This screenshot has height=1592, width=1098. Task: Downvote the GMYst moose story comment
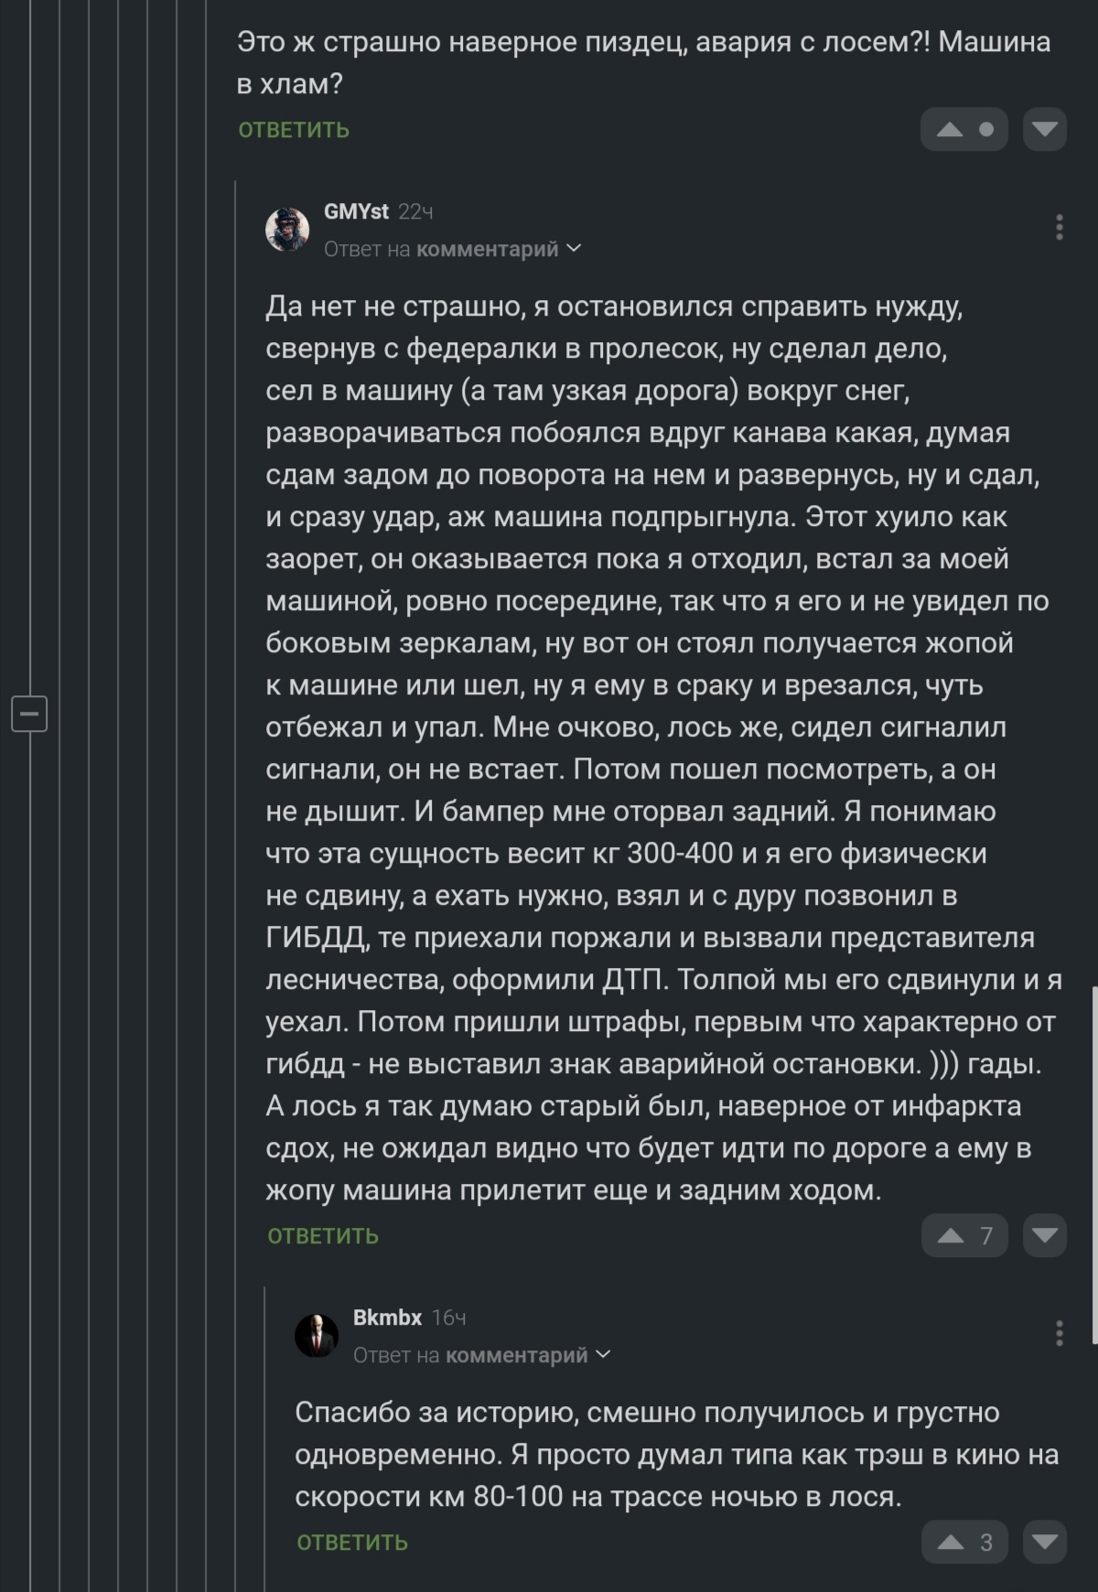coord(1044,1236)
